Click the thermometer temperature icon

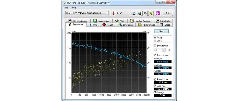[113, 13]
